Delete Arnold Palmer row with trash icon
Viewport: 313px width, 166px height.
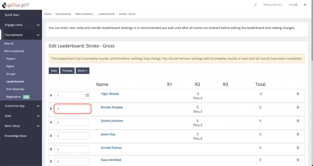[x=298, y=148]
